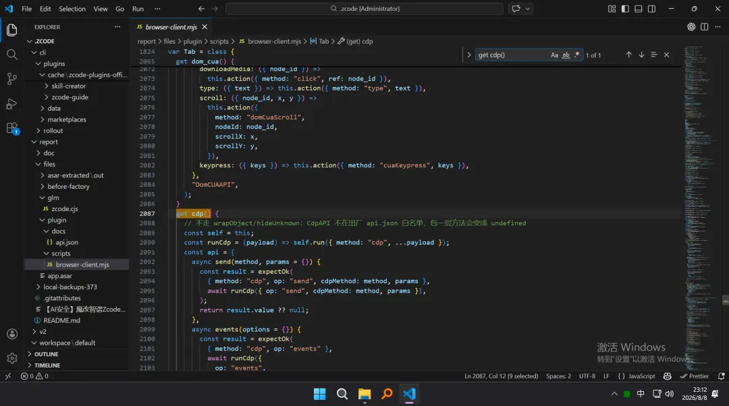Open the File menu
The height and width of the screenshot is (406, 729).
tap(26, 9)
